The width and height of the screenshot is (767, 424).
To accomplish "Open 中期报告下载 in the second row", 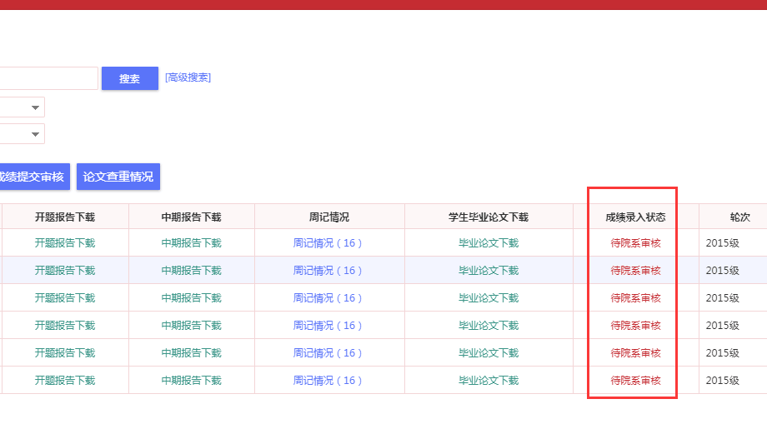I will pyautogui.click(x=192, y=271).
